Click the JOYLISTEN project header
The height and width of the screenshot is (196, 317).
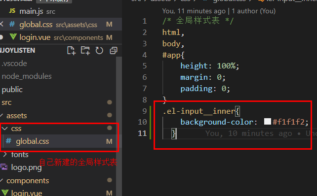point(18,50)
